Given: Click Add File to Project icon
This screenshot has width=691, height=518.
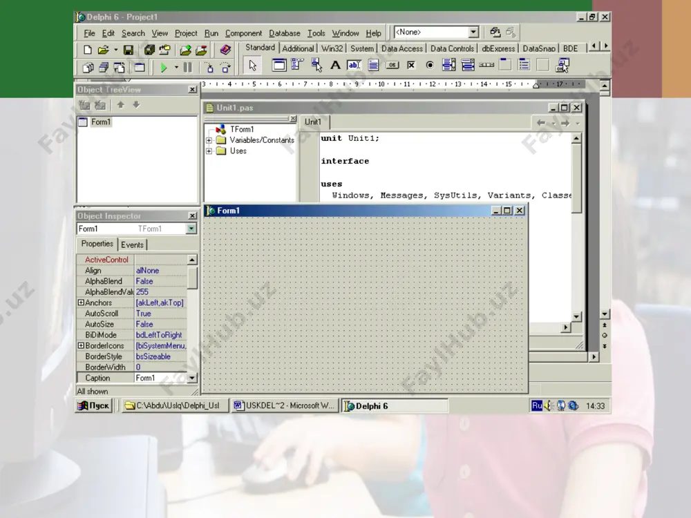Looking at the screenshot, I should pyautogui.click(x=185, y=50).
